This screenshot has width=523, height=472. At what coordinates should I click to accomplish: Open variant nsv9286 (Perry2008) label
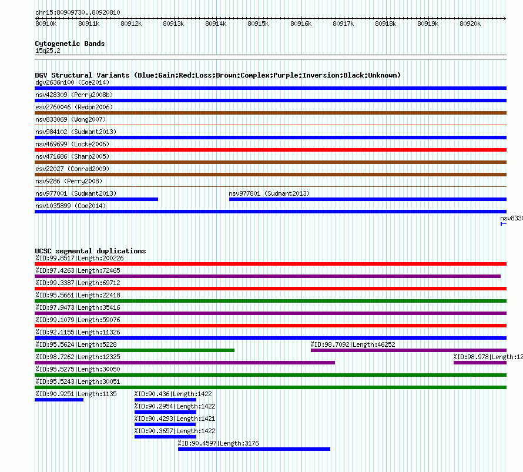click(69, 181)
